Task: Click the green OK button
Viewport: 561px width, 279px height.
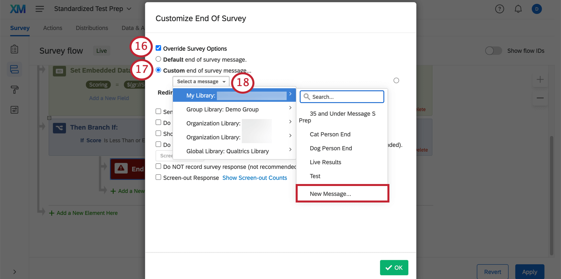Action: (x=394, y=267)
